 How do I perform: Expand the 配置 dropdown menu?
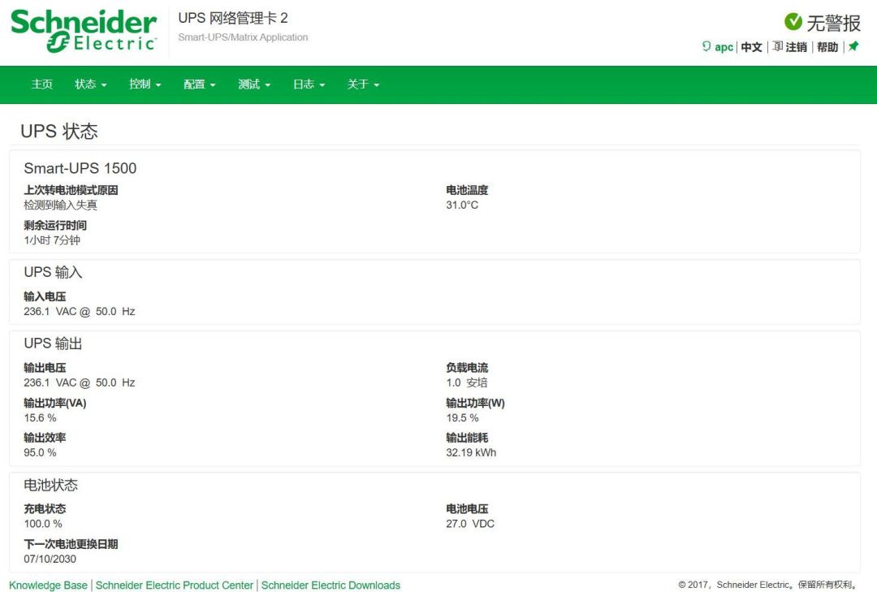click(x=200, y=84)
